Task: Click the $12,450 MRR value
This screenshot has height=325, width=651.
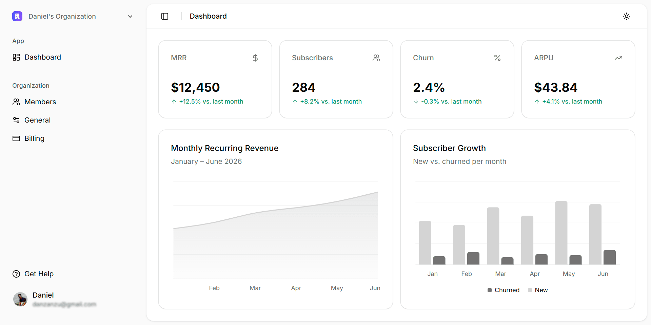Action: click(x=196, y=87)
